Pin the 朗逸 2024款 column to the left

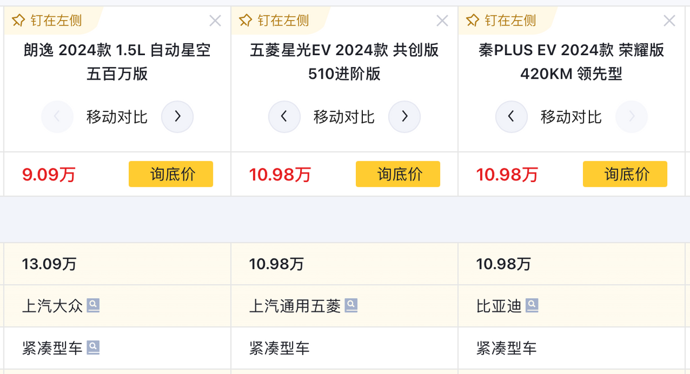[47, 21]
